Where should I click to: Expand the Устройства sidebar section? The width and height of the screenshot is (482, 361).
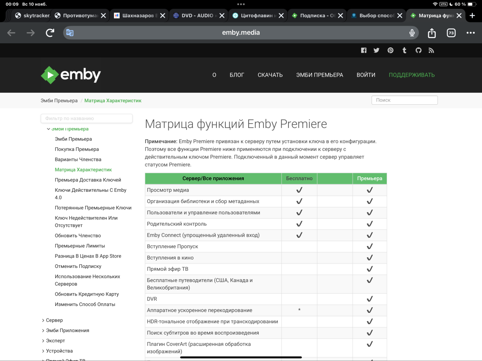click(x=57, y=351)
